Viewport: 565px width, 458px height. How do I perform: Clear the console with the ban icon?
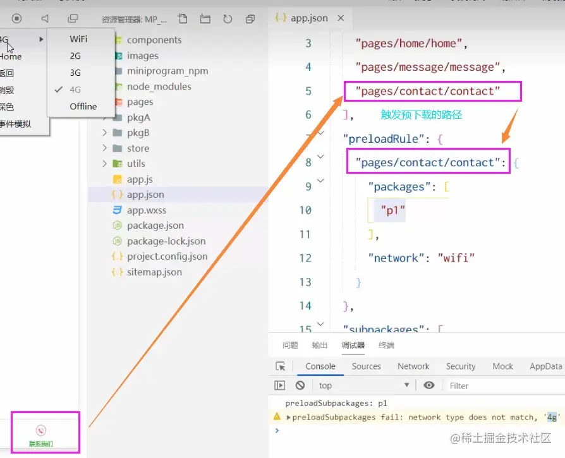pos(300,385)
